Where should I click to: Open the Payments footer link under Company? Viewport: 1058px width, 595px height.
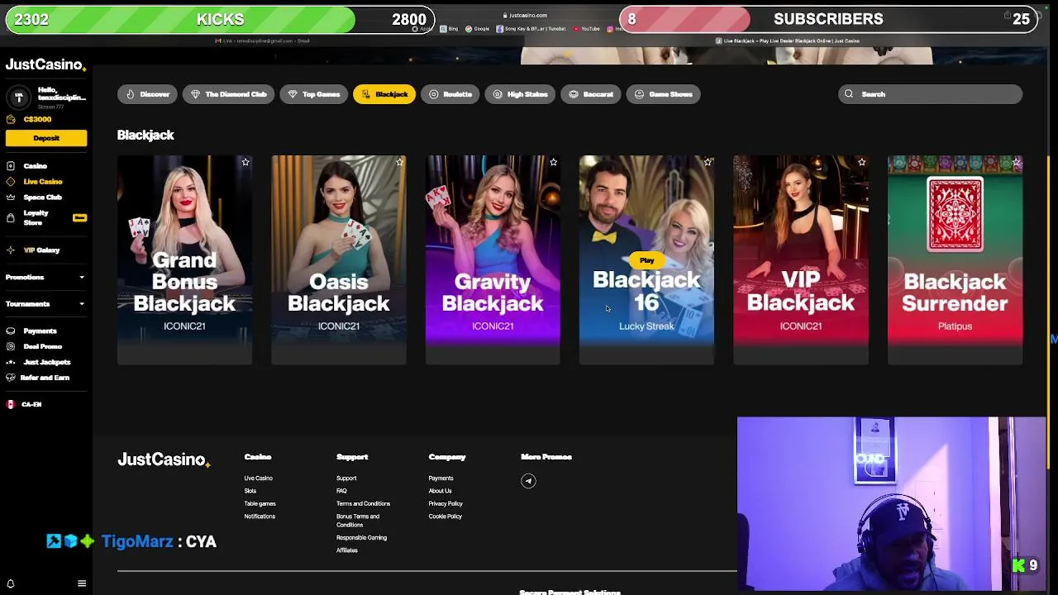441,478
